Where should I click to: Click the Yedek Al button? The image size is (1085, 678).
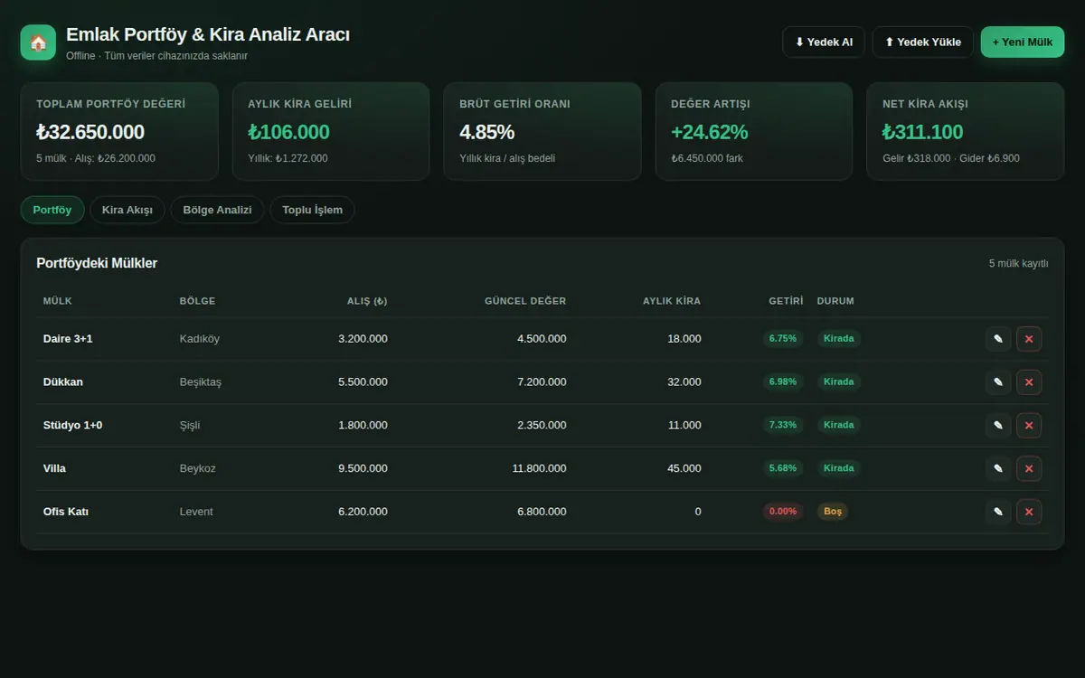pos(824,42)
